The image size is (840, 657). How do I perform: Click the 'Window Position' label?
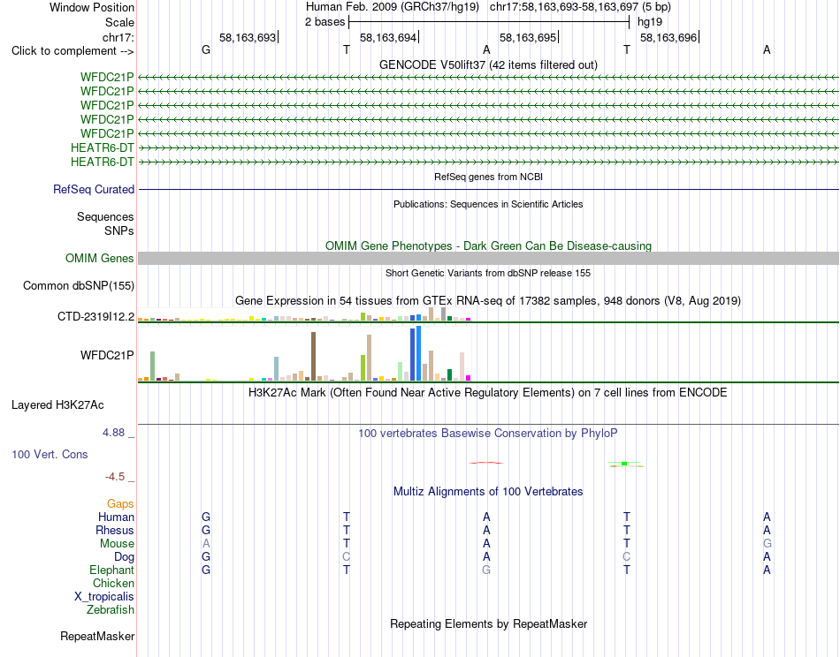[x=92, y=7]
